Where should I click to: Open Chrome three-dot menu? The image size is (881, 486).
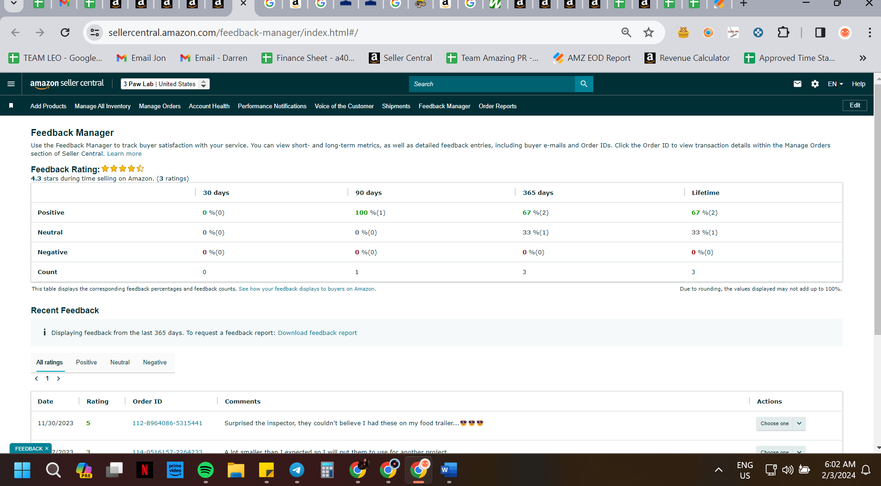click(x=869, y=32)
